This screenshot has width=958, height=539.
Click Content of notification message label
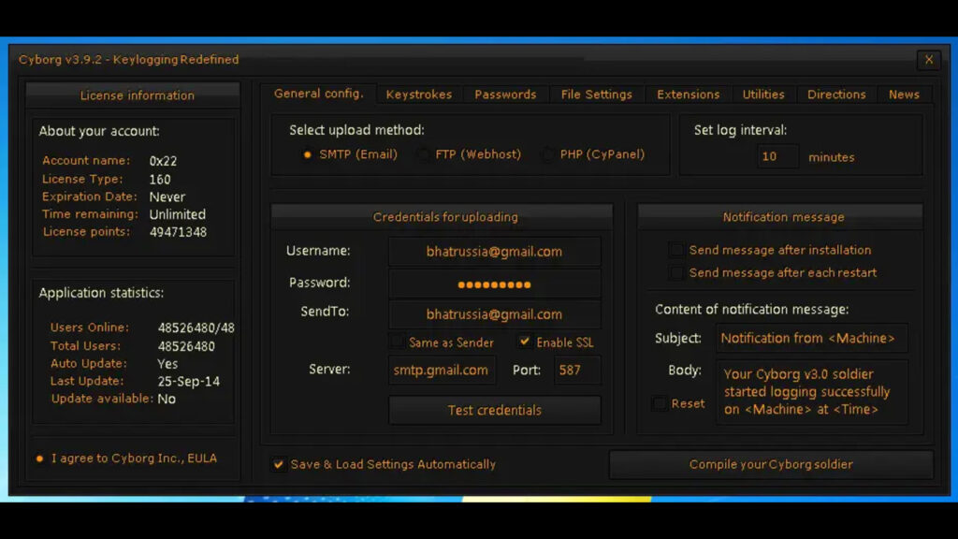pos(752,309)
